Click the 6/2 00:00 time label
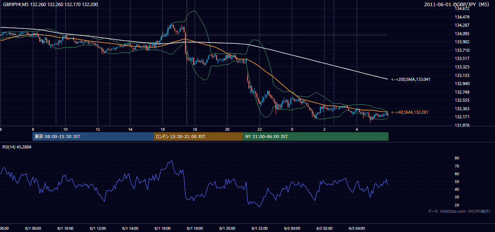The image size is (495, 232). [292, 228]
